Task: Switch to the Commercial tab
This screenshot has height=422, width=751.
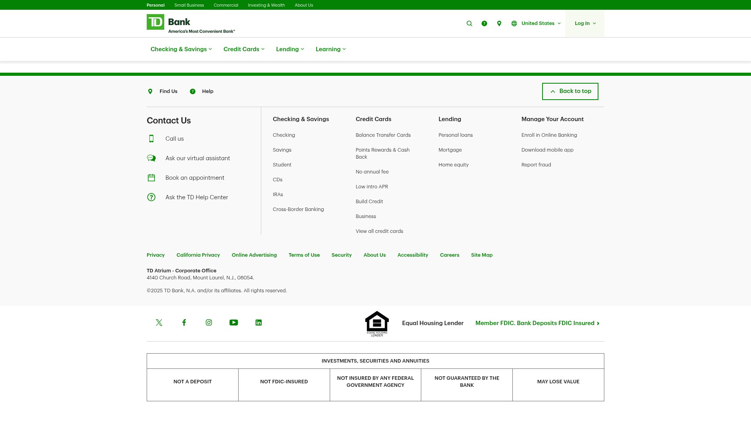Action: click(226, 5)
